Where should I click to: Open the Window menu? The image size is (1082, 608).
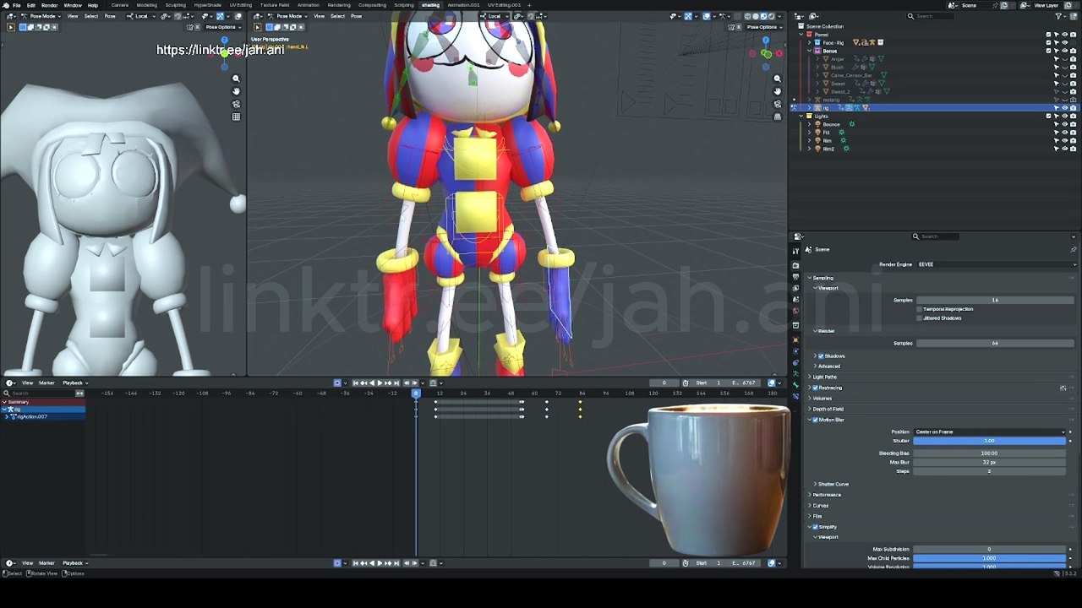point(73,5)
